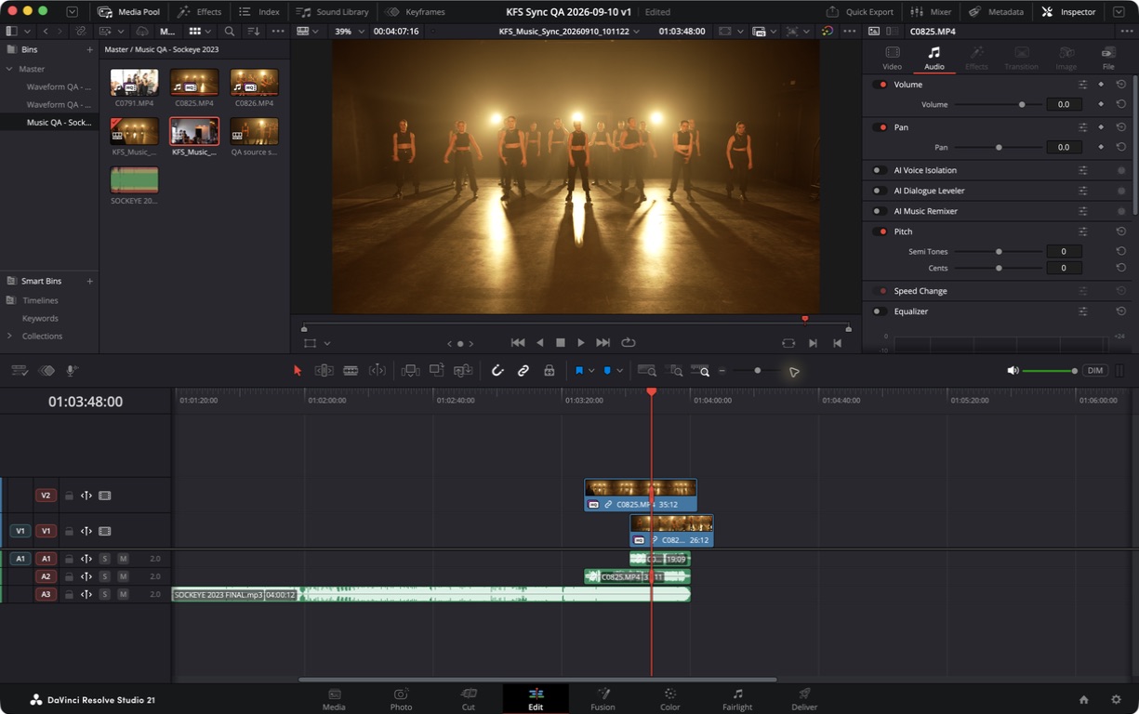Image resolution: width=1139 pixels, height=714 pixels.
Task: Open the Media page
Action: (x=334, y=699)
